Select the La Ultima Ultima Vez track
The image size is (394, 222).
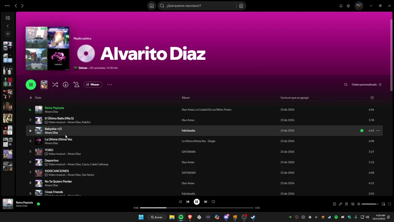58,139
